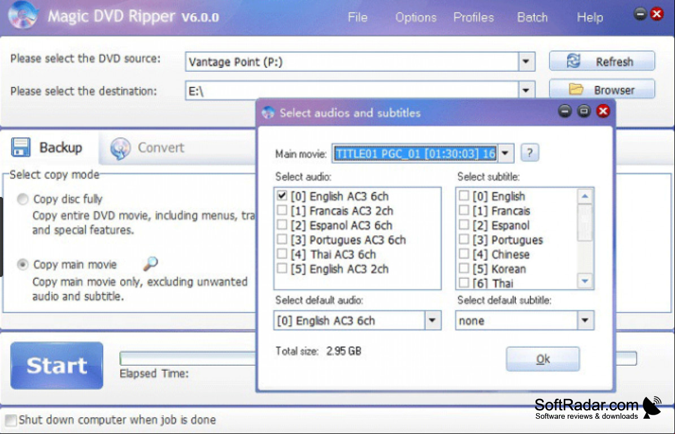Click the Convert disc icon
675x434 pixels.
[120, 148]
